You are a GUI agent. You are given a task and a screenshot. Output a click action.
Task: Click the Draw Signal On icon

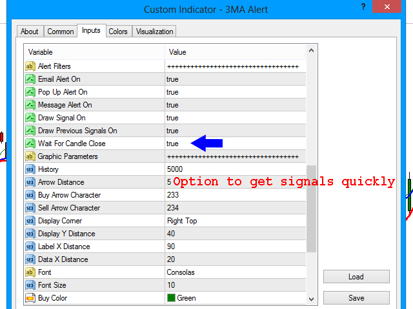point(30,118)
